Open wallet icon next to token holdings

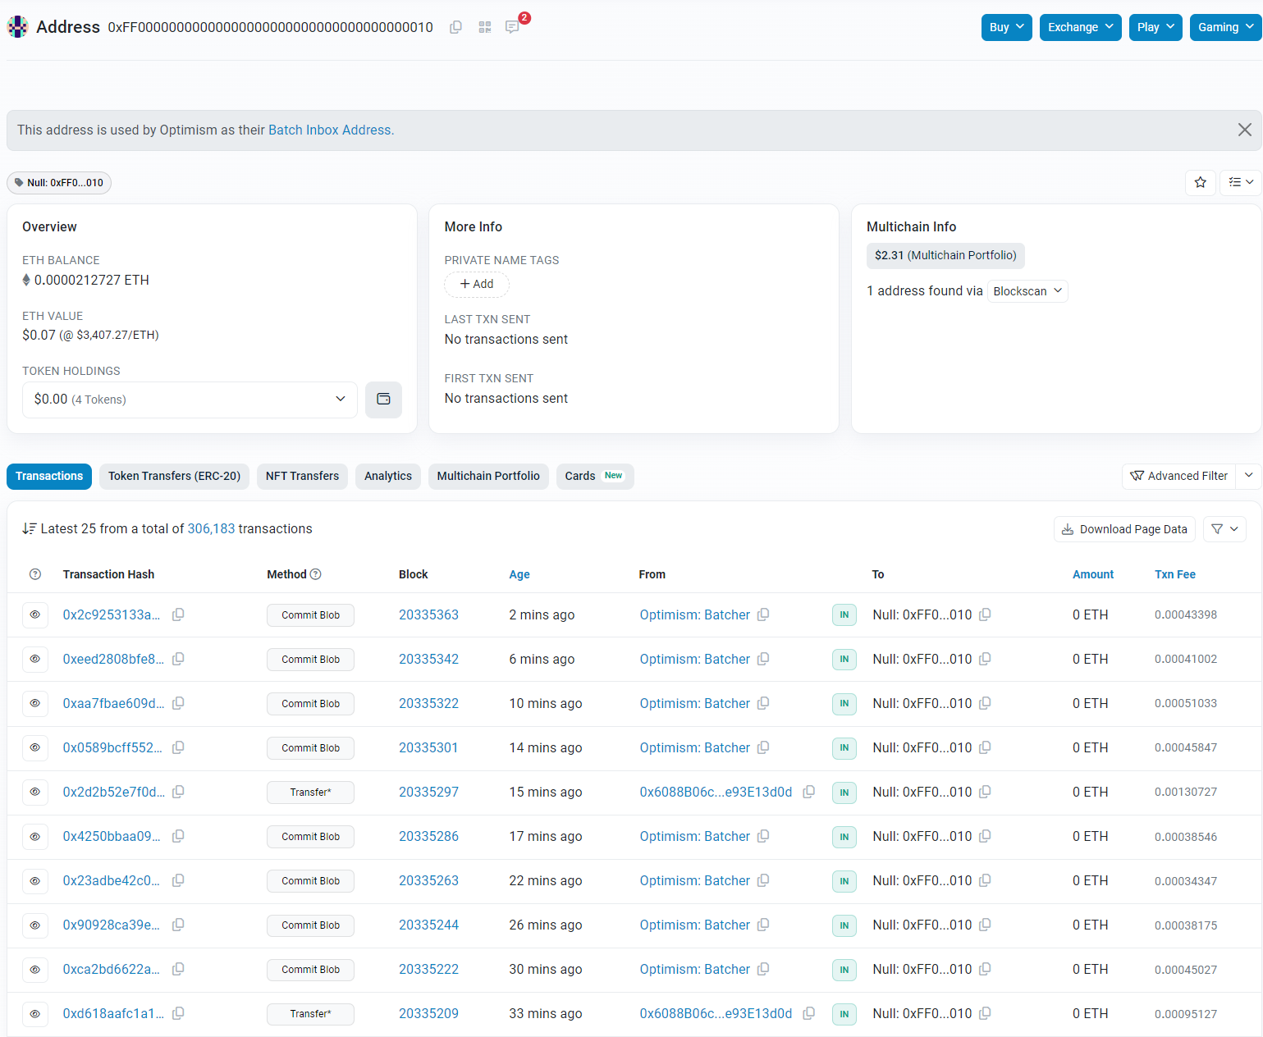point(383,400)
